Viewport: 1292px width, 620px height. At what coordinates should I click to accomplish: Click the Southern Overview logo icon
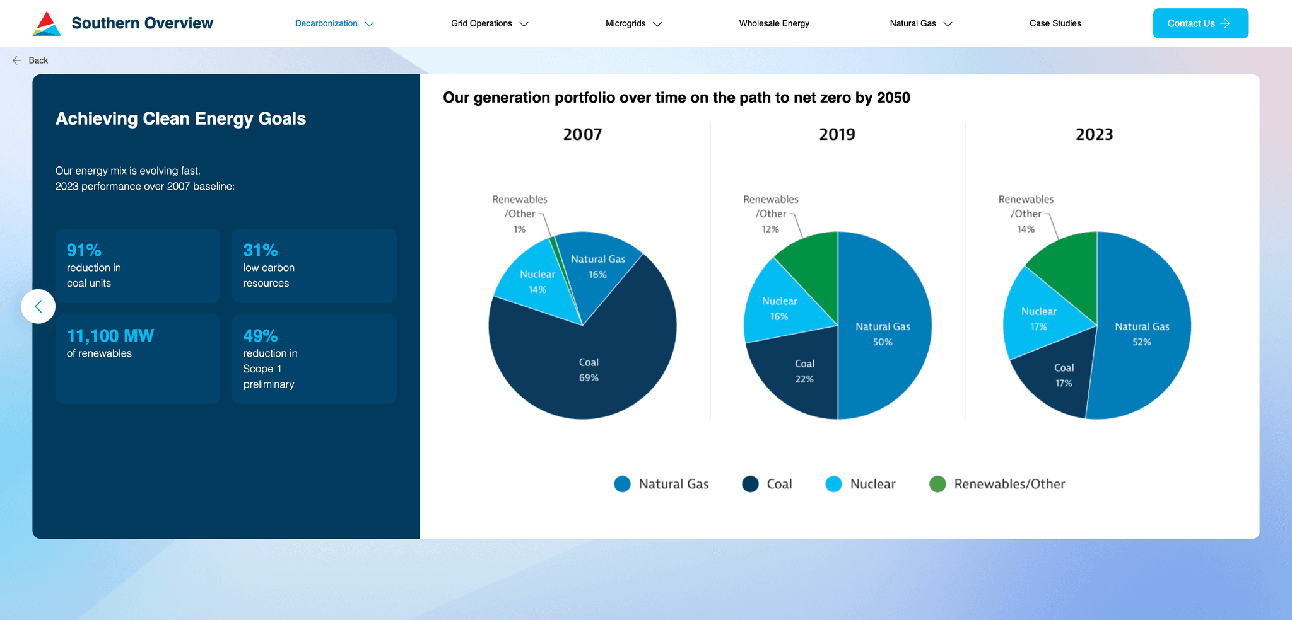[47, 23]
